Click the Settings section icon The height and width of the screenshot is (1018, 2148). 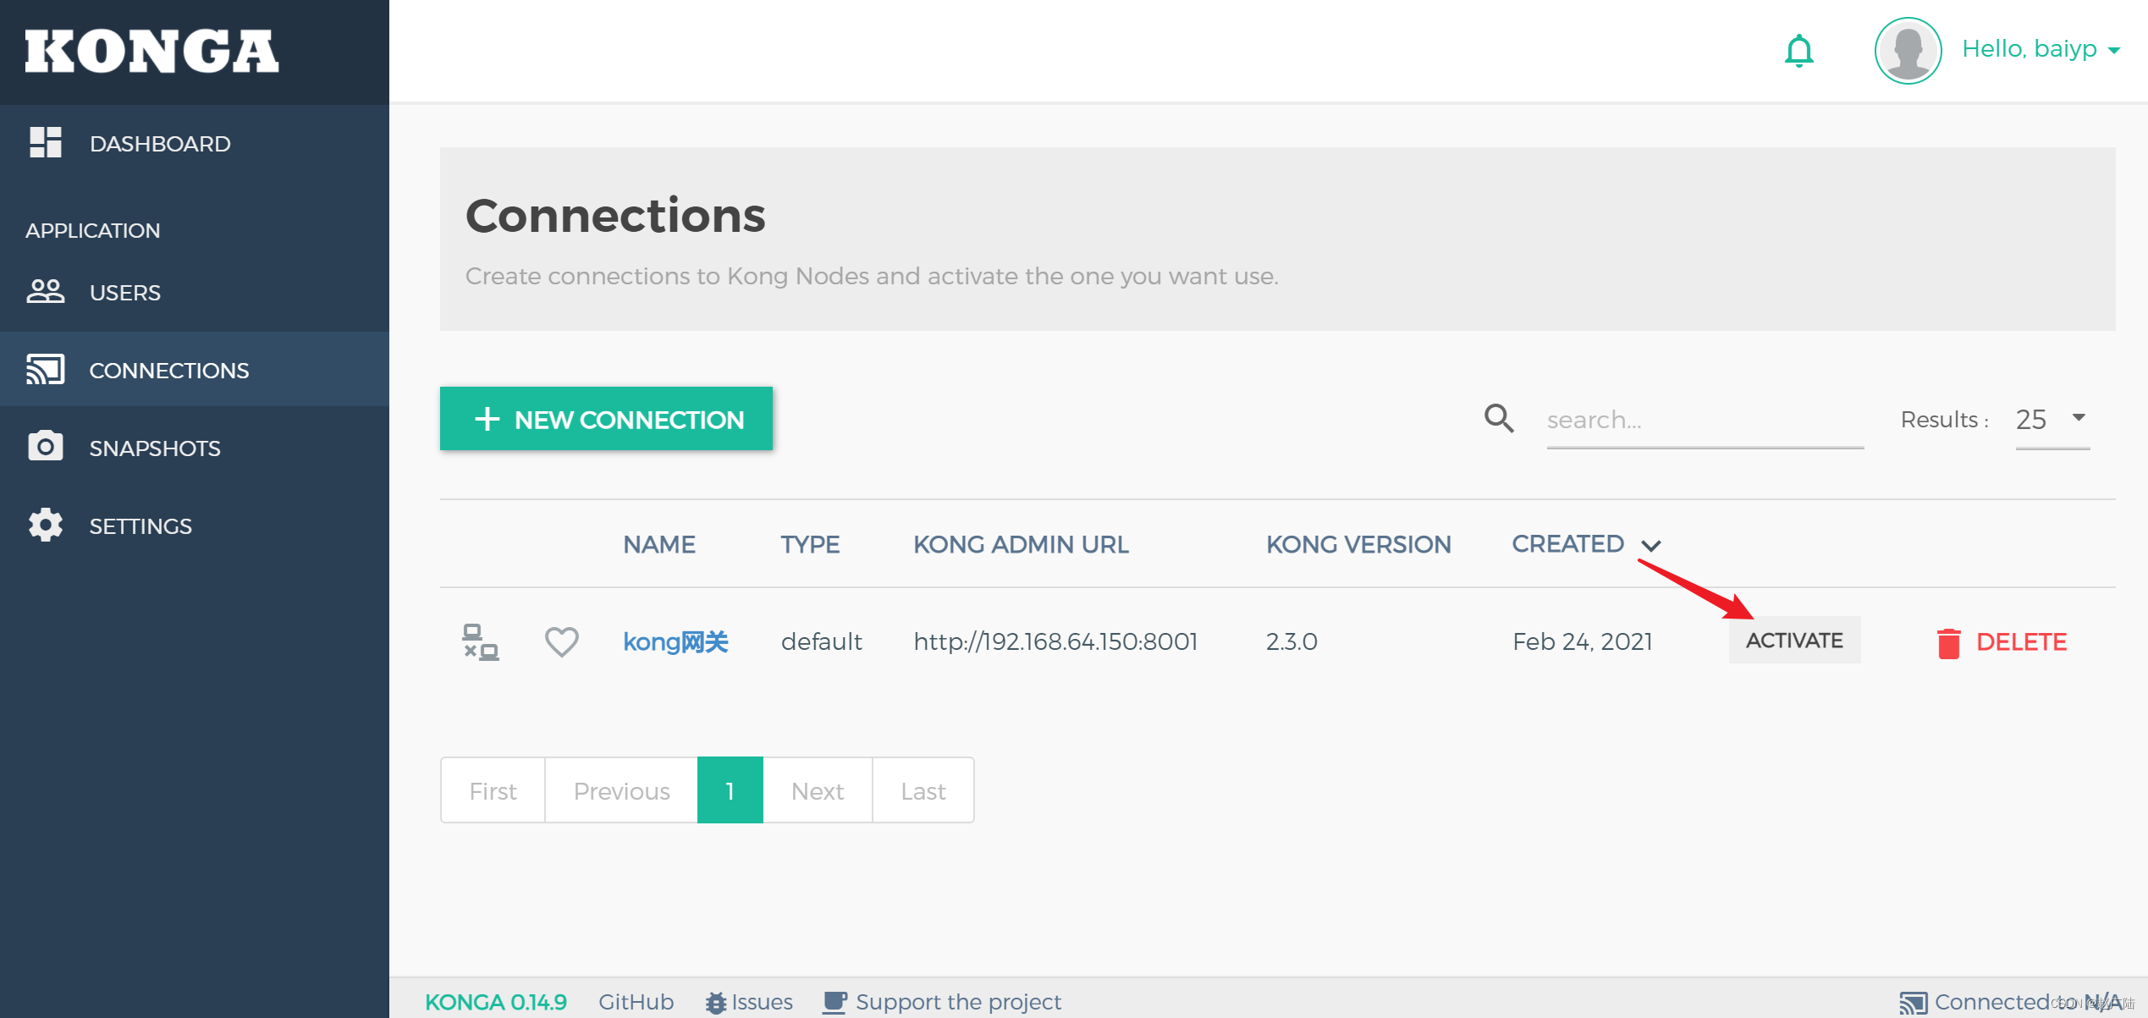[x=42, y=525]
